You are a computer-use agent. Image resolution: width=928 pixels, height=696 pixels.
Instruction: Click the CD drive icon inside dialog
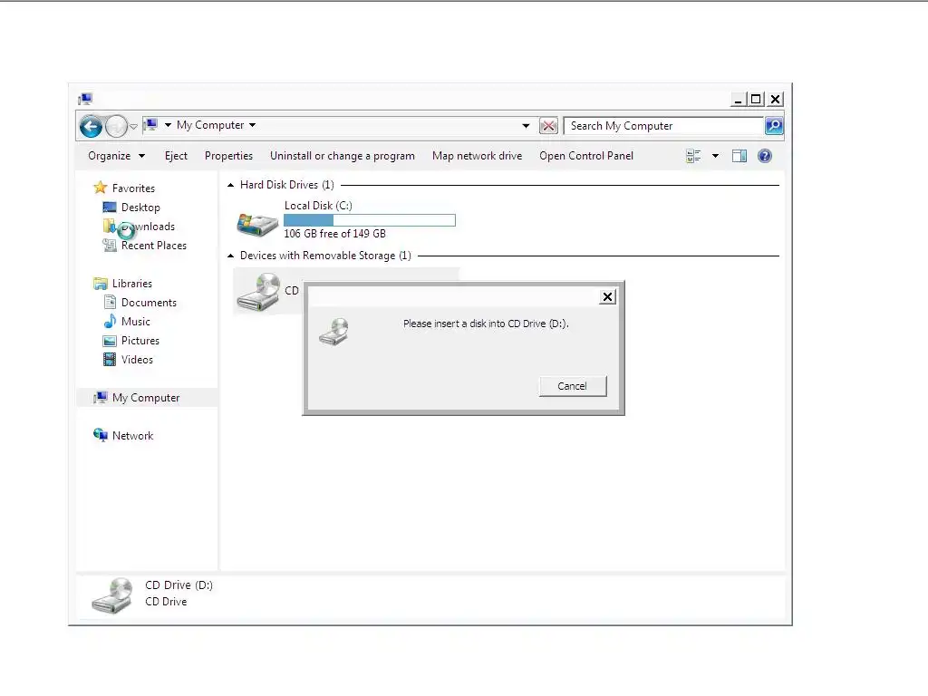click(x=333, y=332)
